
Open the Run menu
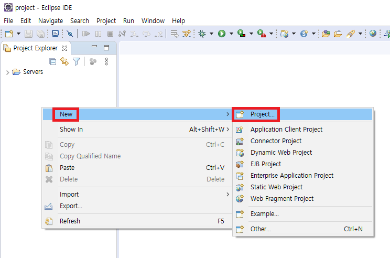point(128,20)
